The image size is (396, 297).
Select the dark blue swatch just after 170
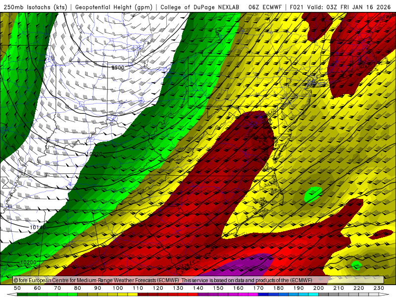coord(263,295)
